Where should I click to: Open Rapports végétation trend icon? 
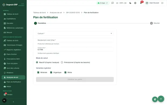pos(5,50)
